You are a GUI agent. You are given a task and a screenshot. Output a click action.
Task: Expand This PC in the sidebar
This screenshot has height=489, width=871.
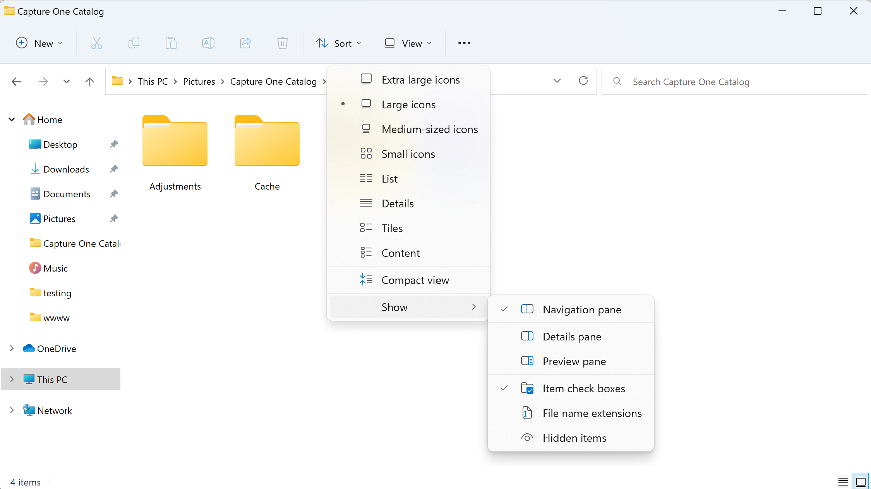coord(12,379)
